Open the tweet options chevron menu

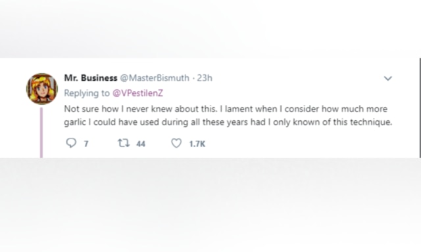[388, 79]
